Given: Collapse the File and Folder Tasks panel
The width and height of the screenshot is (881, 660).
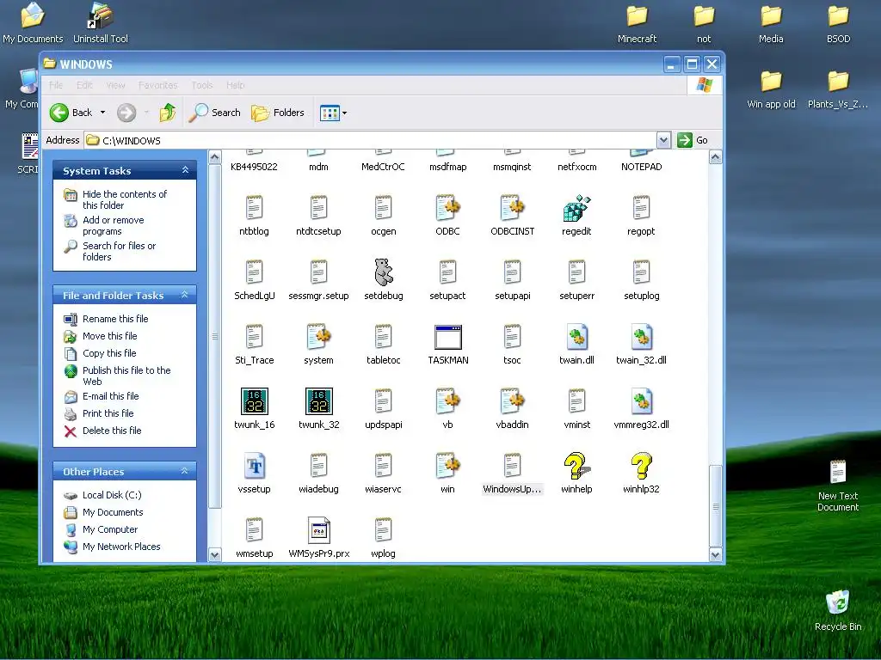Looking at the screenshot, I should (x=184, y=295).
